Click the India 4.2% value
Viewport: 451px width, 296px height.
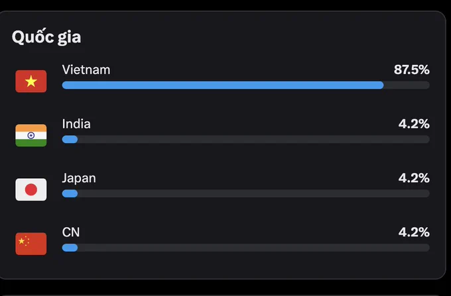pos(414,124)
